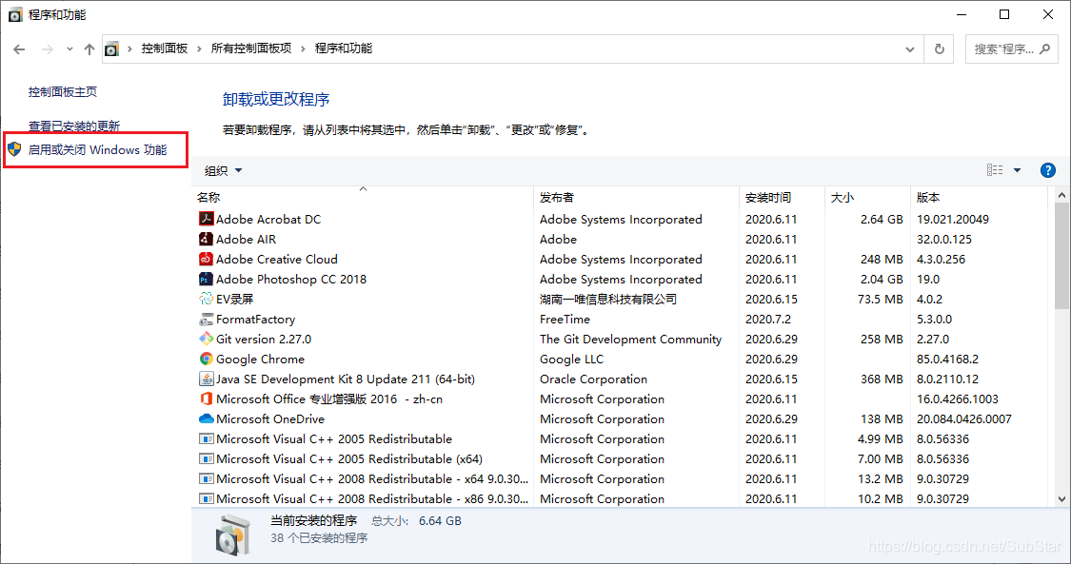
Task: Sort list by 大小 column header
Action: [867, 197]
